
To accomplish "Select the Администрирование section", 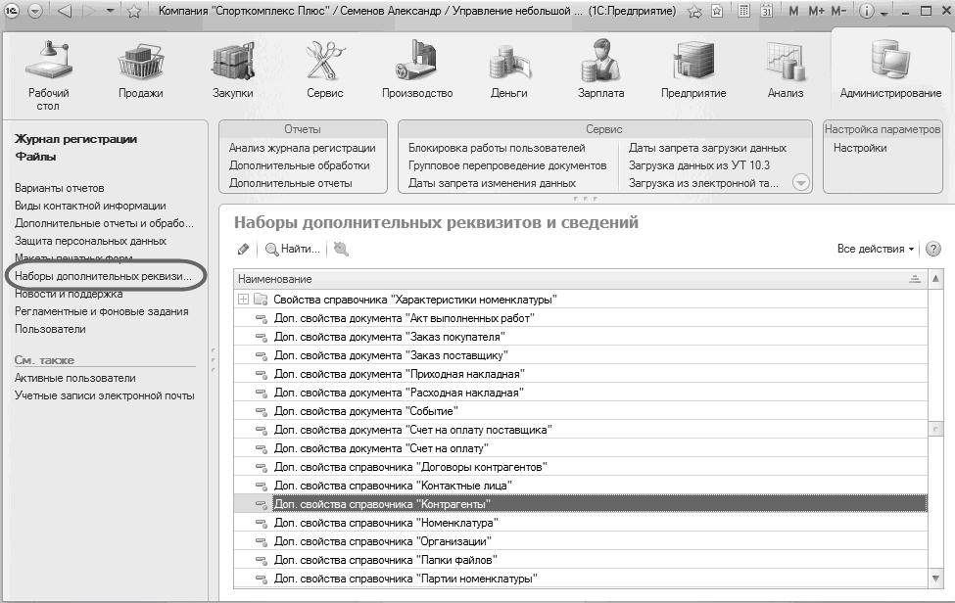I will pos(890,70).
